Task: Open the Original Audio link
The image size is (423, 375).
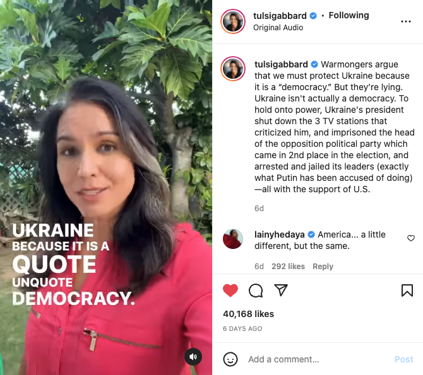Action: 278,28
